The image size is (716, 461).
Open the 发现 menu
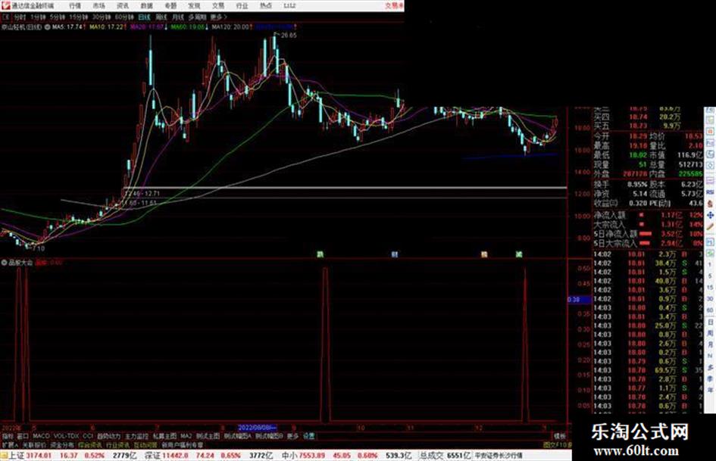pyautogui.click(x=194, y=5)
